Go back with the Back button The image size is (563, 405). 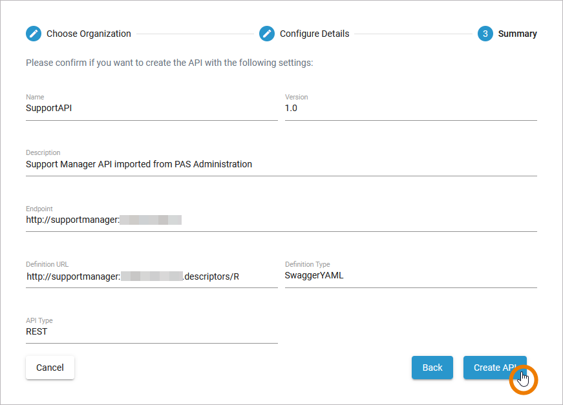point(432,368)
